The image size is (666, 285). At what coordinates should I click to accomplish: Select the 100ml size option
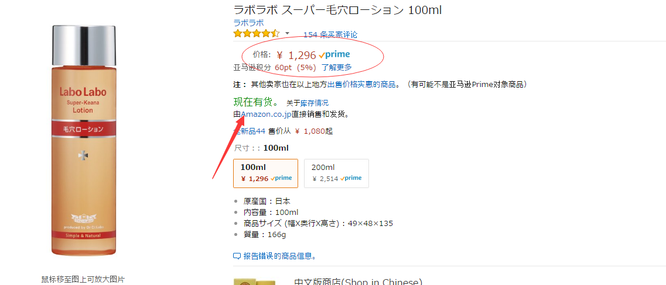[265, 173]
